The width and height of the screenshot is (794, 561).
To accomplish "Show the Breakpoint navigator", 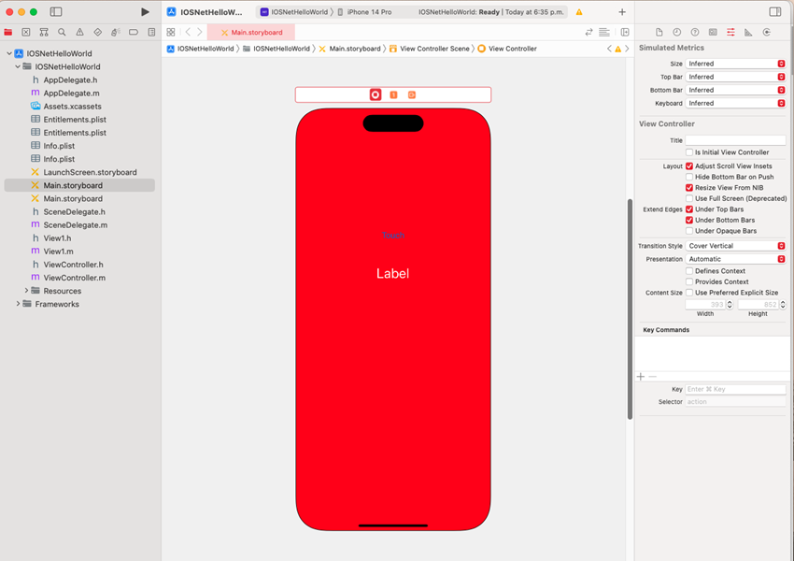I will pos(134,31).
